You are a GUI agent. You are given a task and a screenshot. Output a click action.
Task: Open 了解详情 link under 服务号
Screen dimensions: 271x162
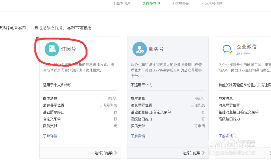pos(138,136)
